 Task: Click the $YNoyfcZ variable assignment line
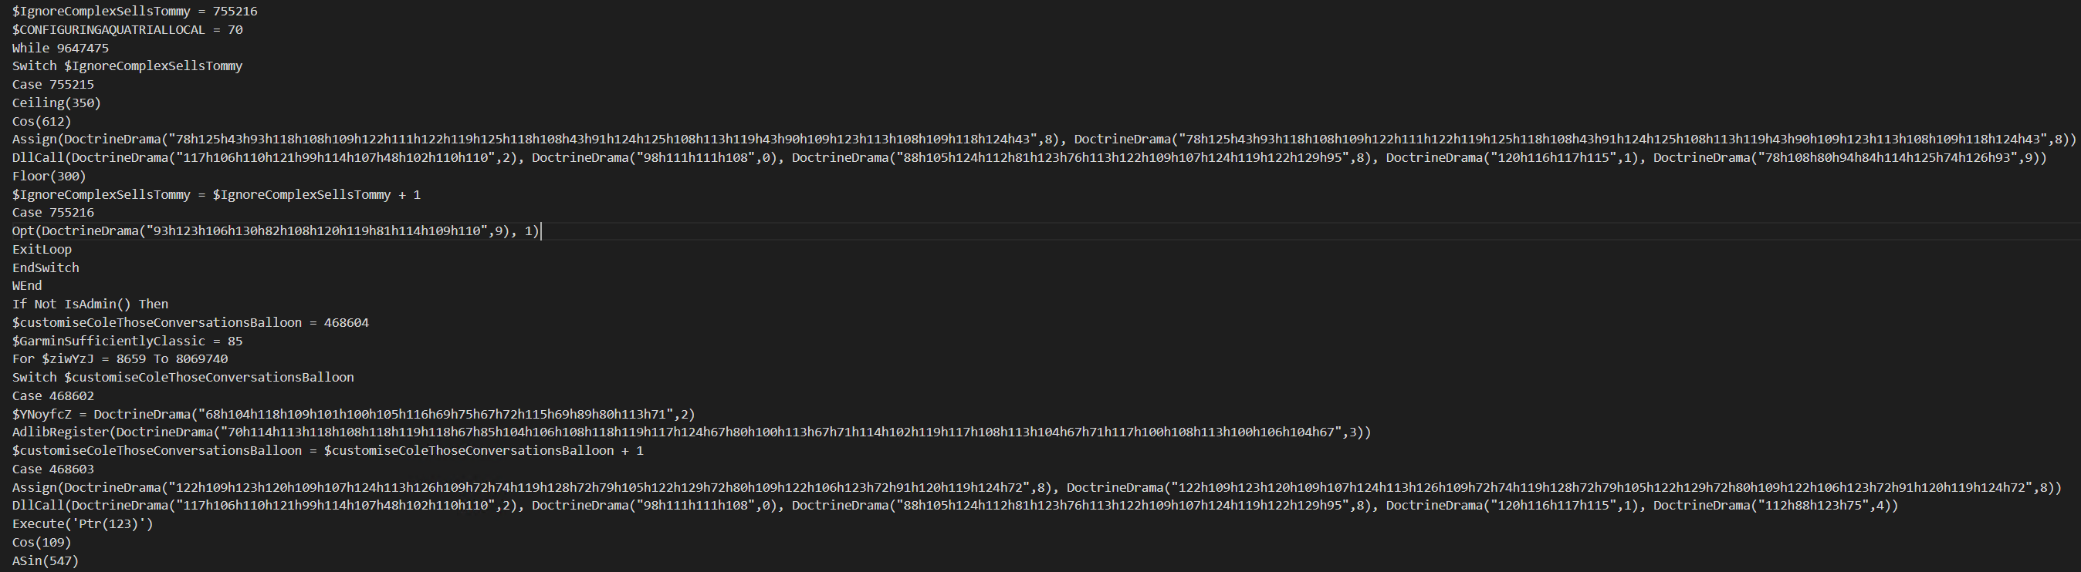click(353, 415)
